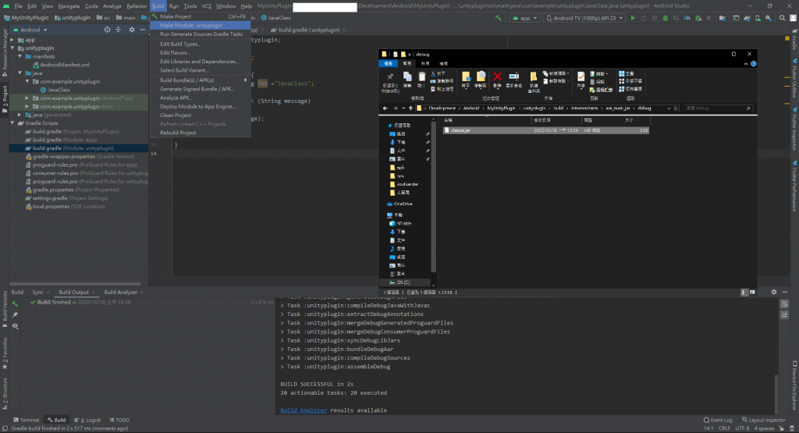Run the app with the green play icon
799x433 pixels.
[633, 18]
